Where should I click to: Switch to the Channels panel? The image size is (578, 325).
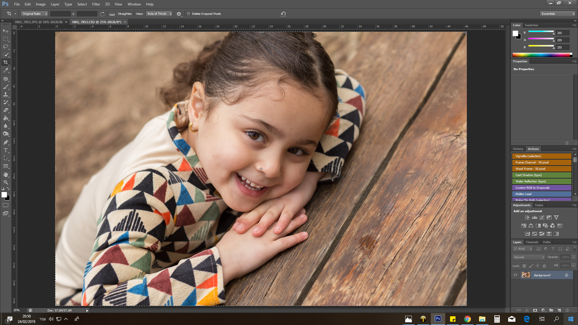[532, 242]
